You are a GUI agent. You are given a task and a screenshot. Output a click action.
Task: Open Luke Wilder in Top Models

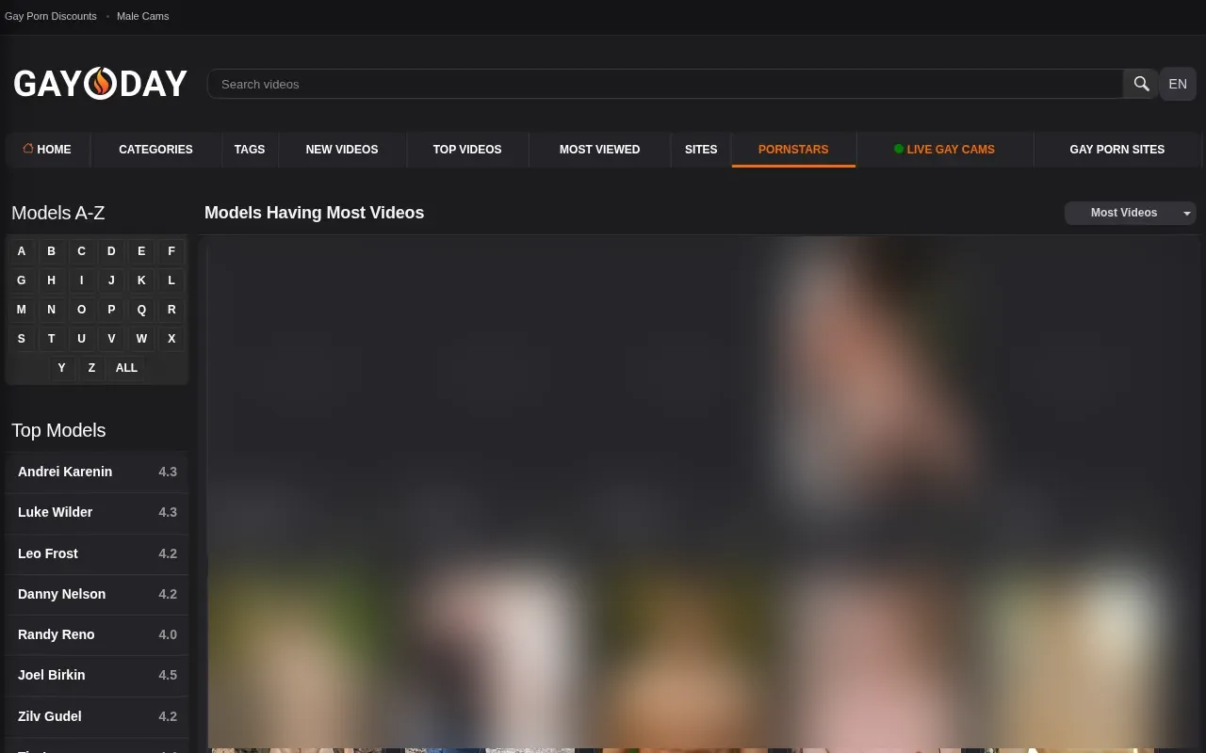97,512
